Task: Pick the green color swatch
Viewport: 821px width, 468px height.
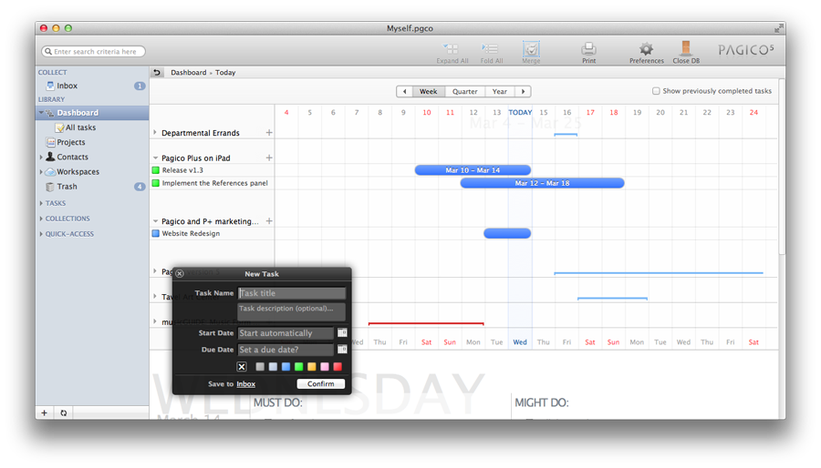Action: click(298, 367)
